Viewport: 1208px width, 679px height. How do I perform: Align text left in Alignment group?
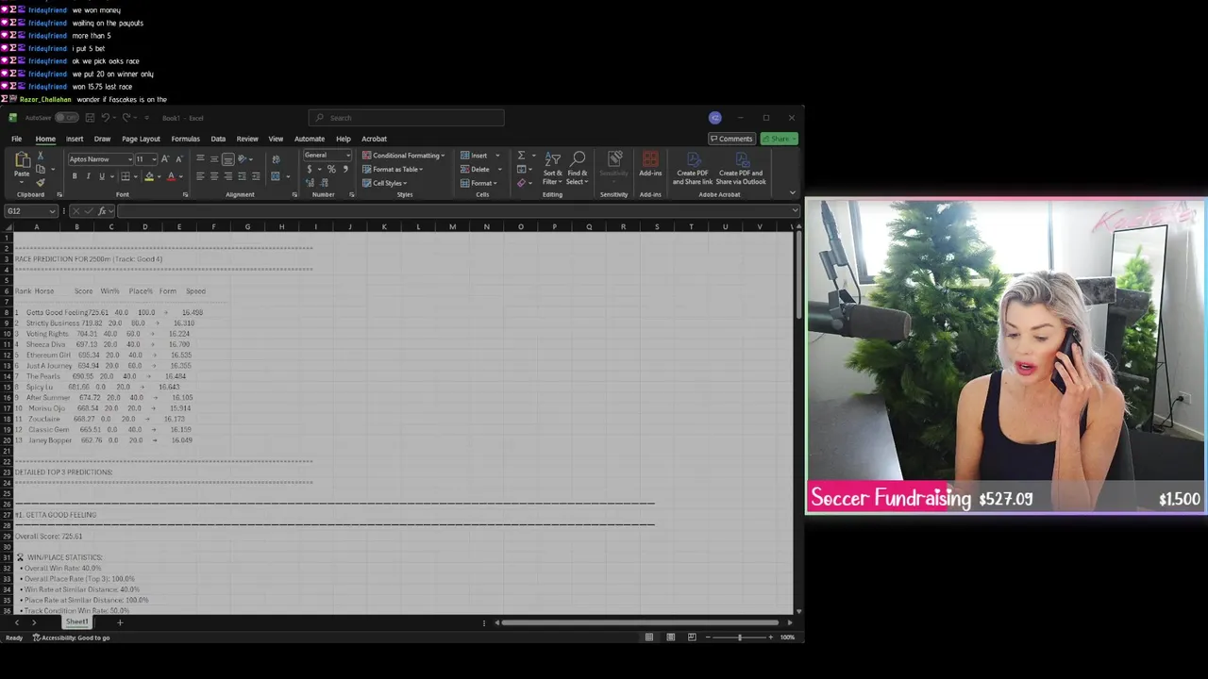pos(200,176)
